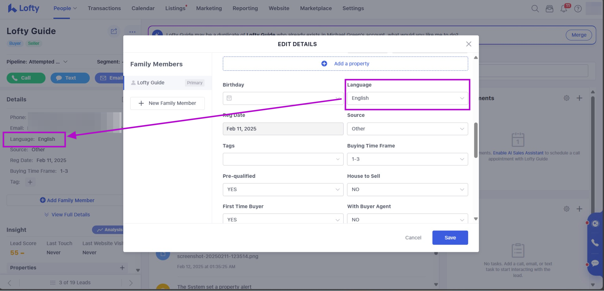The height and width of the screenshot is (291, 604).
Task: Click the help question mark icon
Action: 578,9
